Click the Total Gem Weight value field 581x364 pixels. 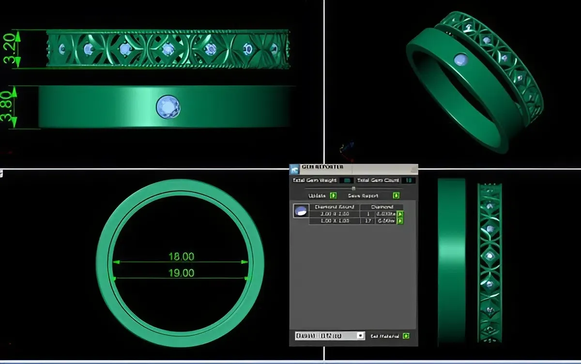346,181
